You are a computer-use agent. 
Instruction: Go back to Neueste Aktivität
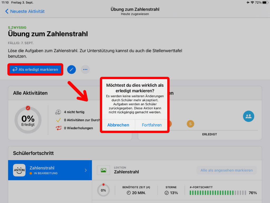coord(25,11)
